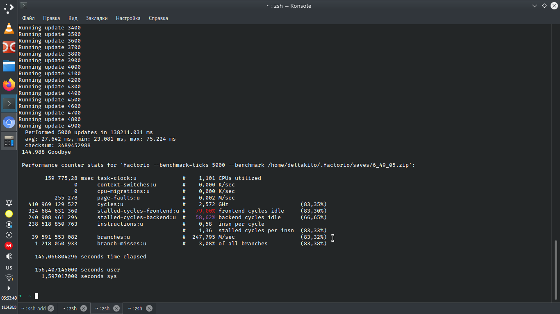Open the KDE application launcher

coord(9,8)
